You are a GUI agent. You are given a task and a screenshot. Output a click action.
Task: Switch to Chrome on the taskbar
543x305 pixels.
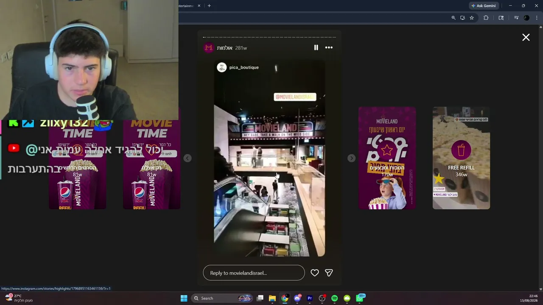click(x=285, y=298)
